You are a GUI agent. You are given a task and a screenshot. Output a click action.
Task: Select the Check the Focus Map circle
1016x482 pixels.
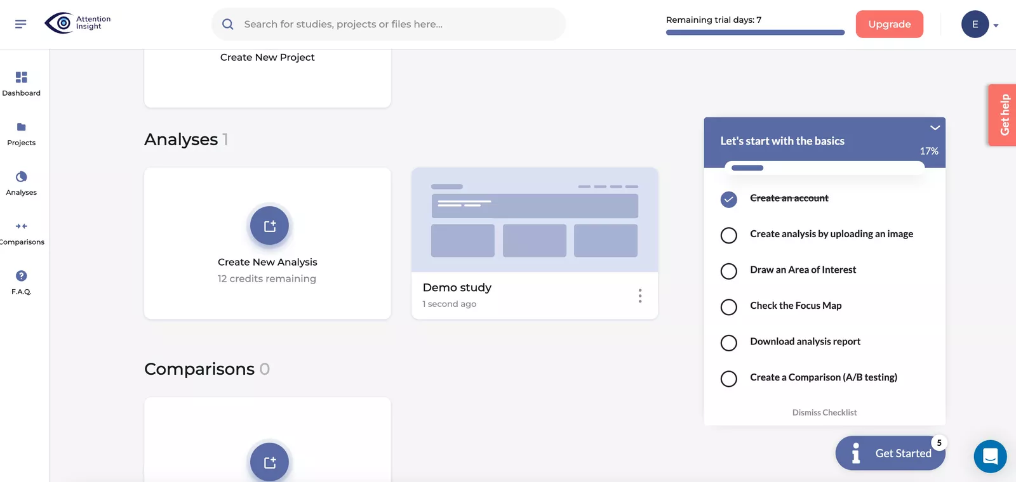coord(728,307)
